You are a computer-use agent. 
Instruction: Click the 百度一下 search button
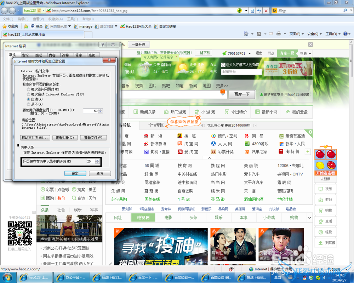pyautogui.click(x=242, y=94)
